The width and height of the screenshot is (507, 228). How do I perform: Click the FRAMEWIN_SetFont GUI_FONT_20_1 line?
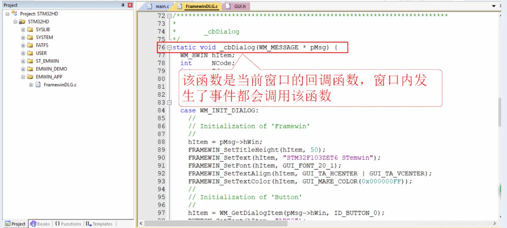click(265, 165)
